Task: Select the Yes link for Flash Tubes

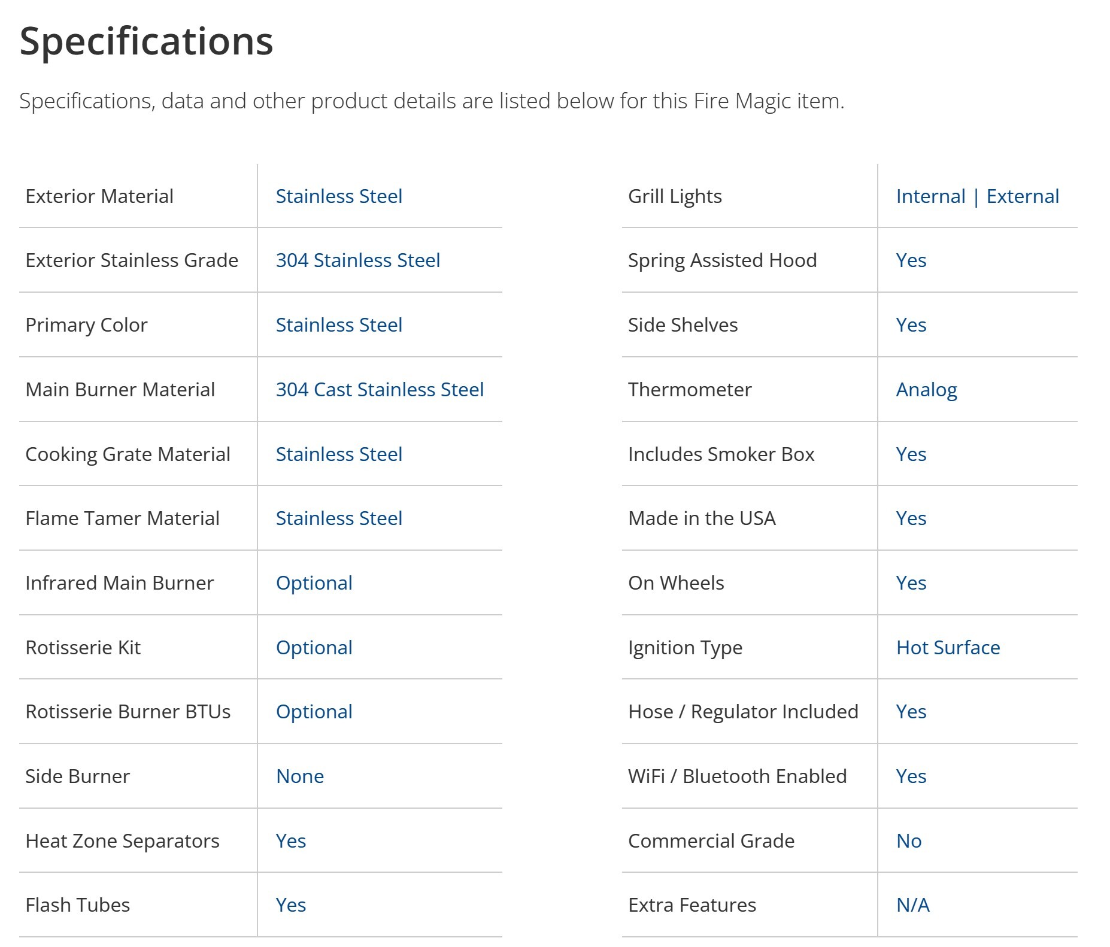Action: 290,905
